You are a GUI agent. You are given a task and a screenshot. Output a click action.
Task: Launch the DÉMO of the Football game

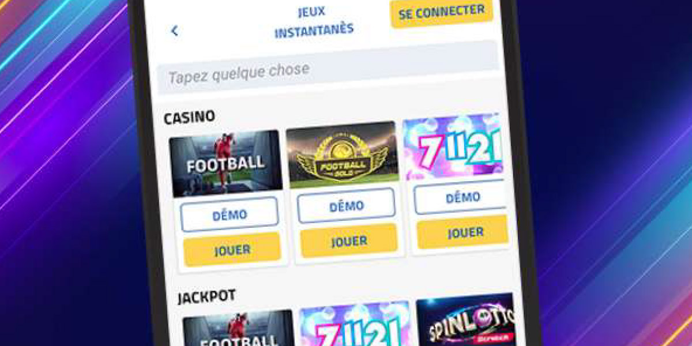point(230,215)
